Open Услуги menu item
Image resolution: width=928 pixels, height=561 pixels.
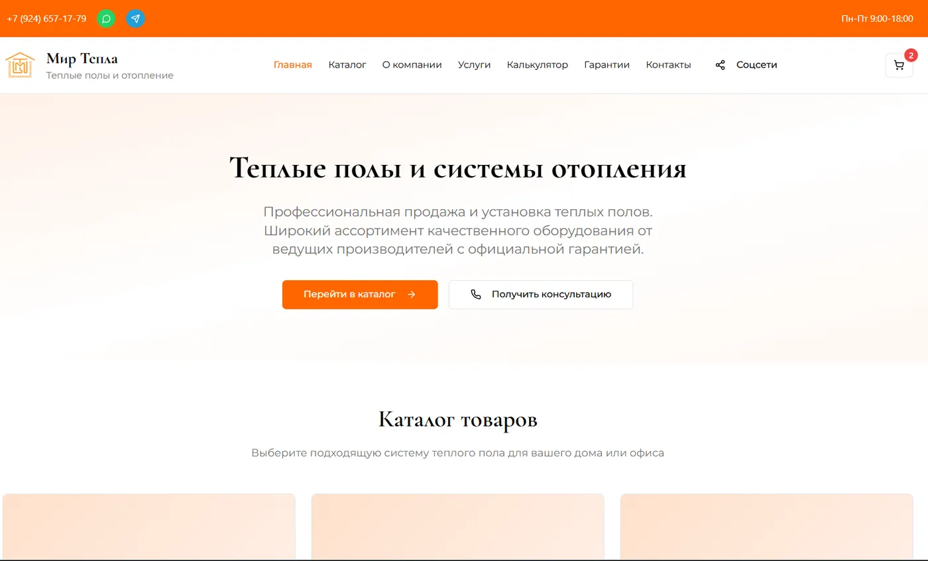(474, 65)
